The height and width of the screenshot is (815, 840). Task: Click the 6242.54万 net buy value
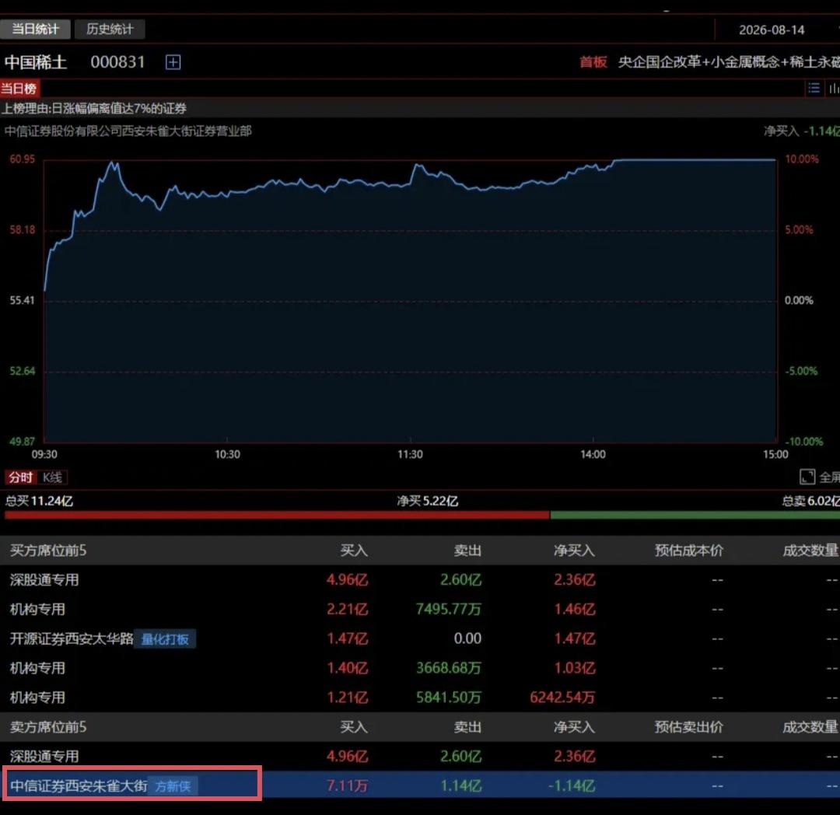click(562, 698)
